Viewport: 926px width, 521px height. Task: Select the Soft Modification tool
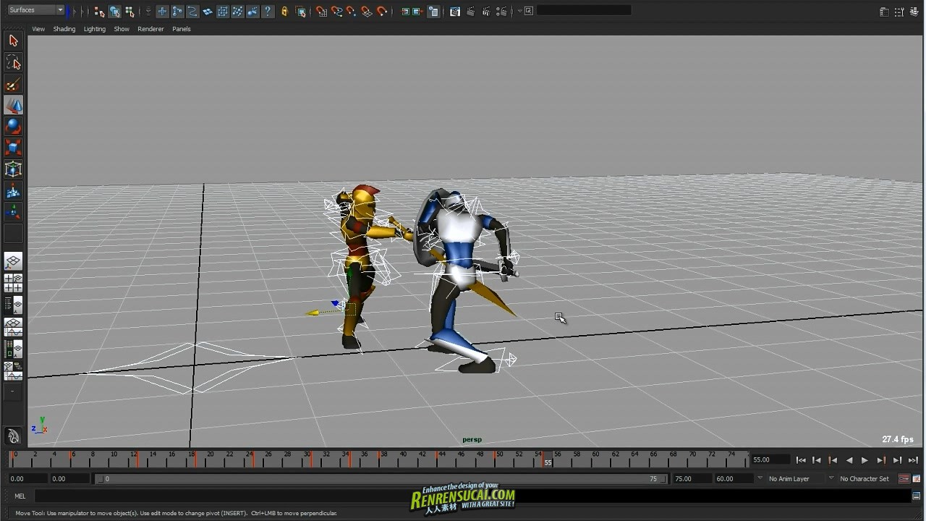coord(13,191)
